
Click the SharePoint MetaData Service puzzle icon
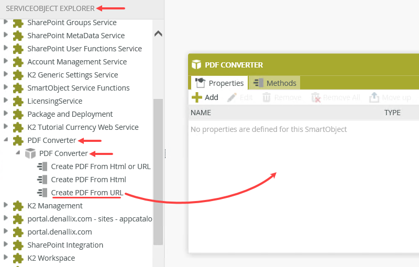point(18,36)
